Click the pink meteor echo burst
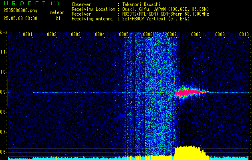The width and height of the screenshot is (252, 160). coord(190,92)
